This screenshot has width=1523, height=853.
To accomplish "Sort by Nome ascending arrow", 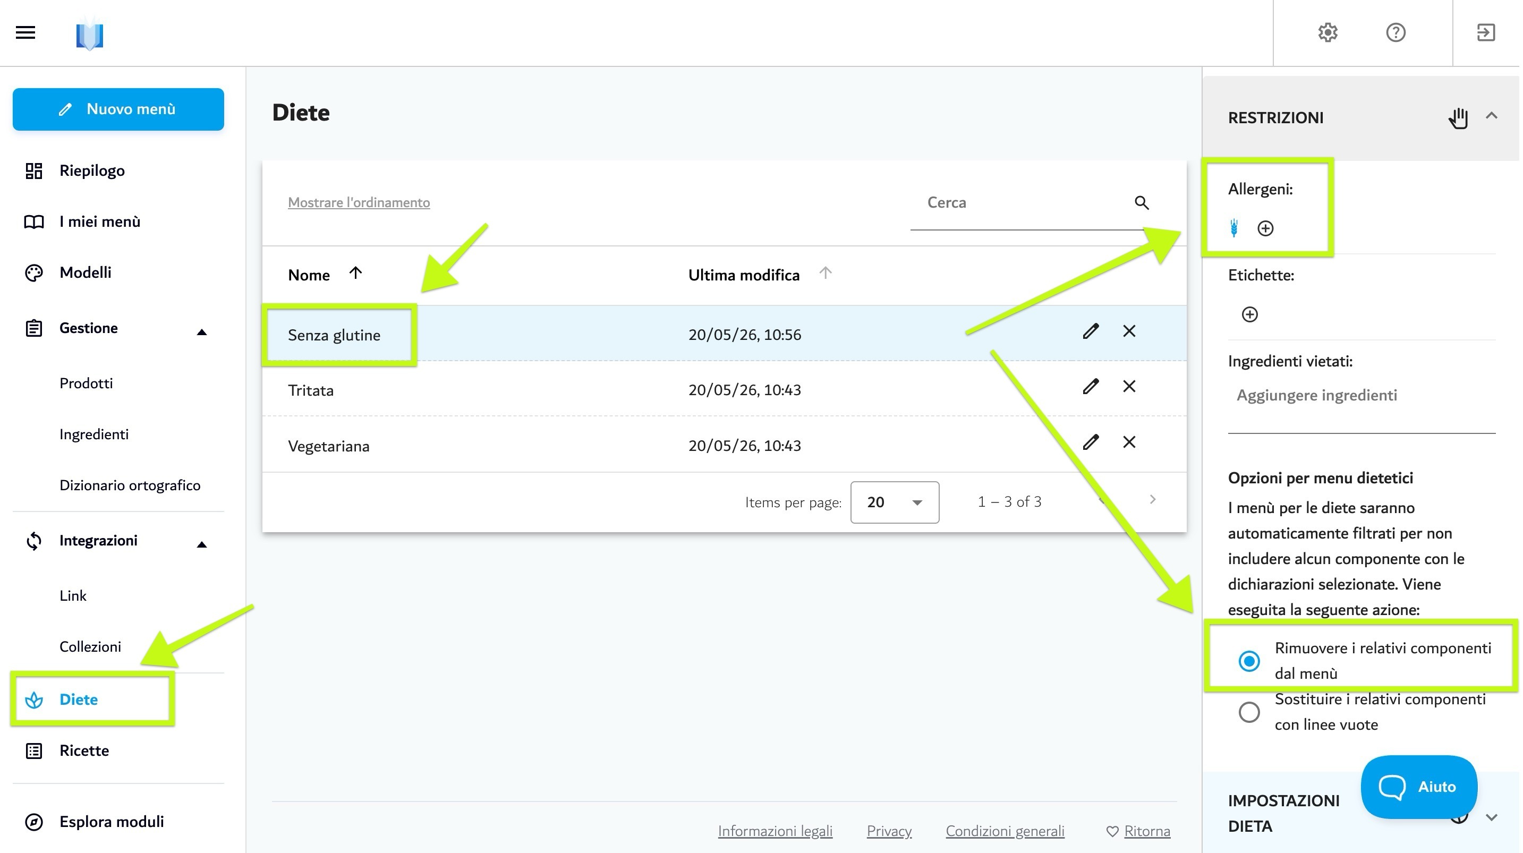I will point(355,273).
